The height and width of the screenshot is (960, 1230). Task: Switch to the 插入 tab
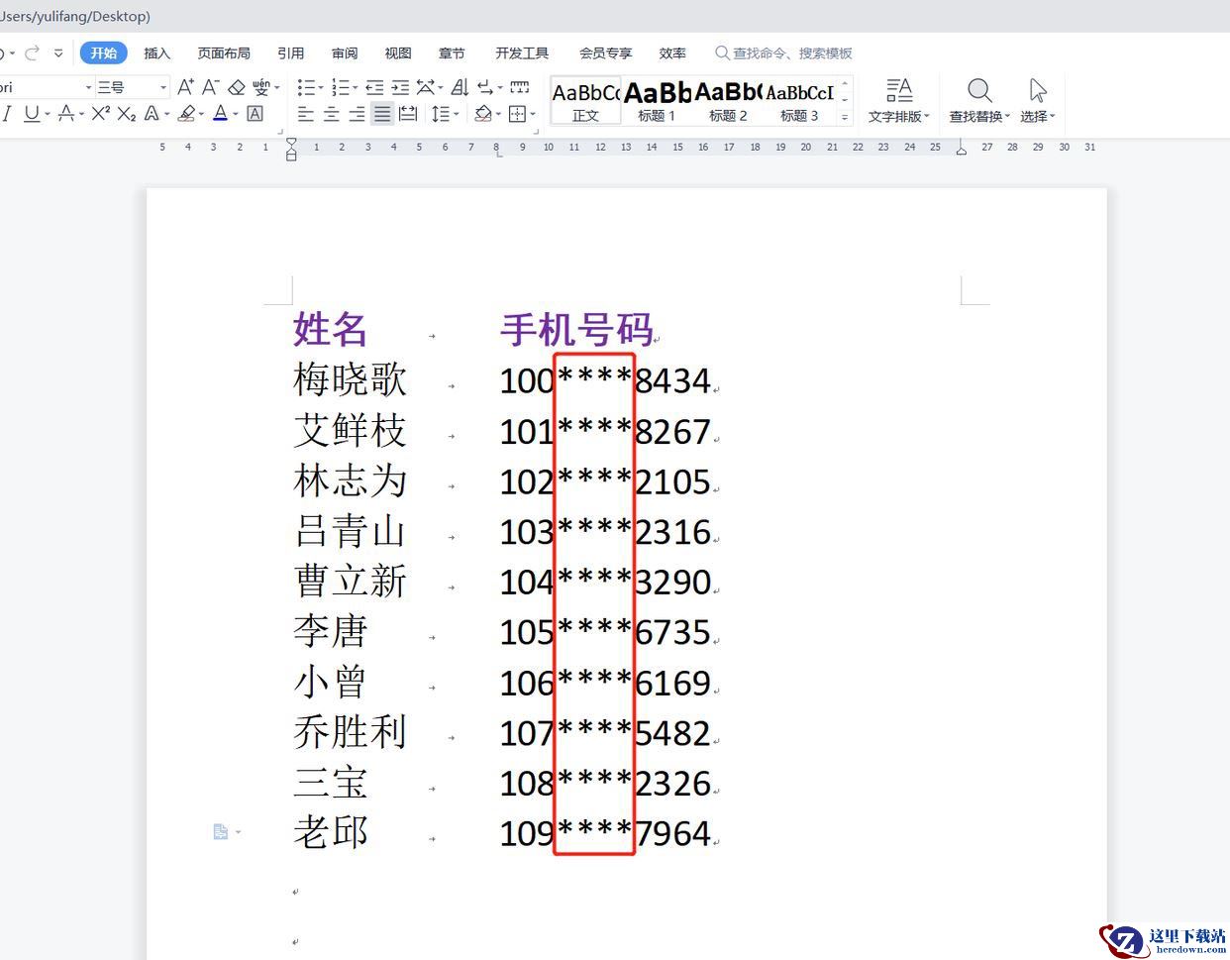tap(156, 53)
